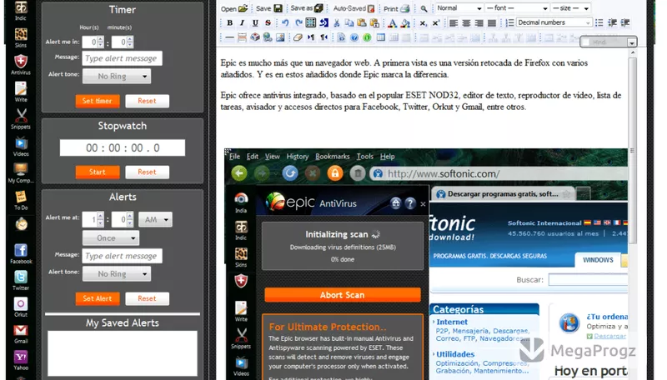Open the Facebook sidebar shortcut

coord(20,254)
